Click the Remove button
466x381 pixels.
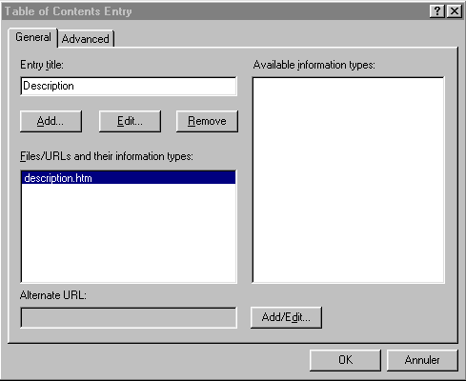tap(207, 121)
